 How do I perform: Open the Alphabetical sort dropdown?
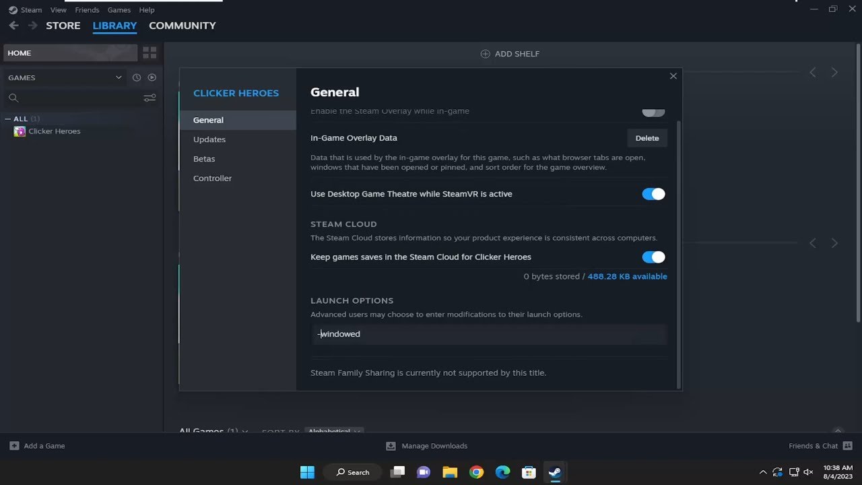pyautogui.click(x=334, y=431)
